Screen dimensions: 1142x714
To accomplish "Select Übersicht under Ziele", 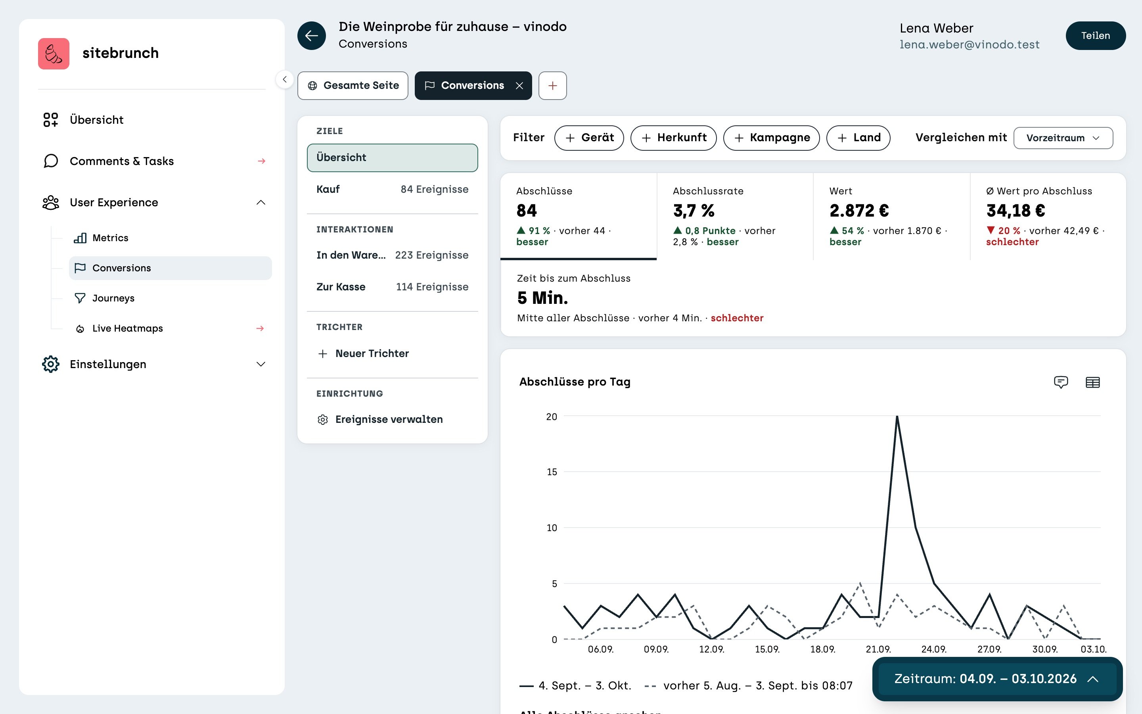I will (x=392, y=157).
